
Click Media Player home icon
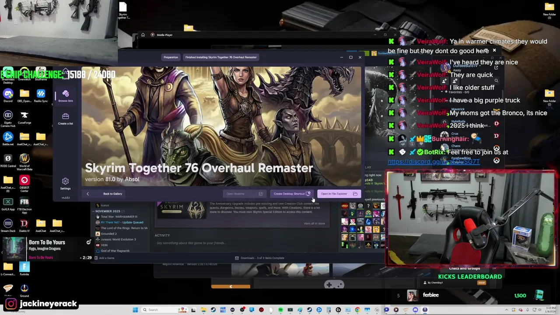point(143,35)
